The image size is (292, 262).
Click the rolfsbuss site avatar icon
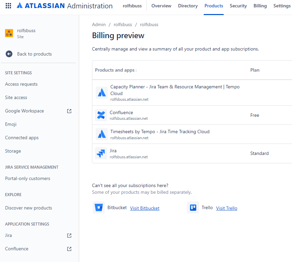coord(9,33)
